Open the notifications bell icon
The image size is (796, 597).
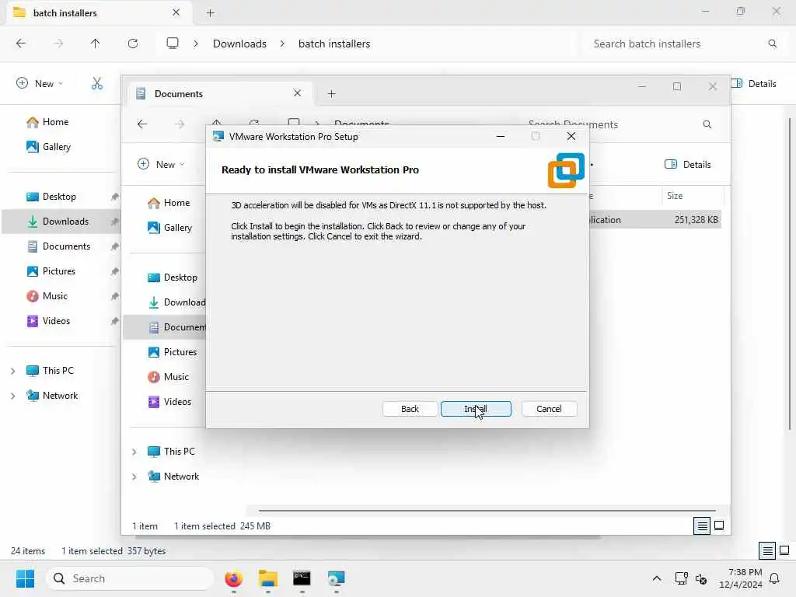(775, 578)
